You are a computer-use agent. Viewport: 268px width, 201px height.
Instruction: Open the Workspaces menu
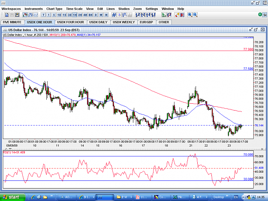(11, 9)
